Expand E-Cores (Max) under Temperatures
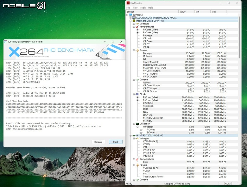 coord(137,32)
